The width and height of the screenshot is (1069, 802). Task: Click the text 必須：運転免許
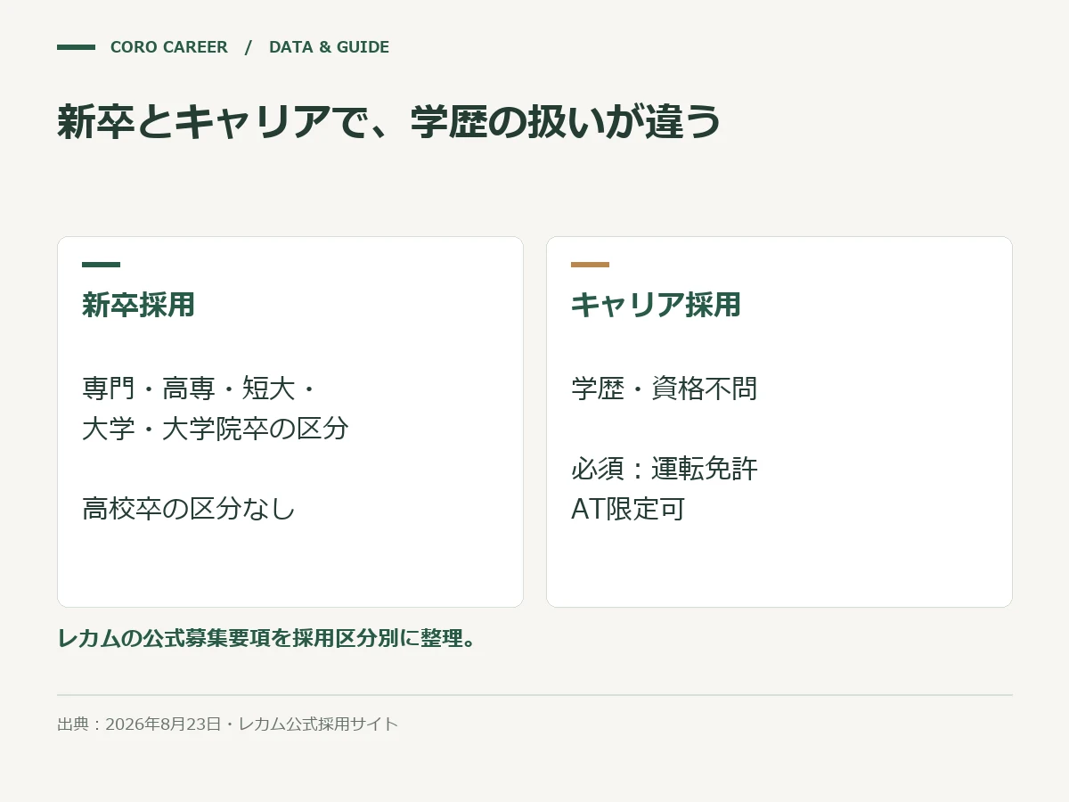pyautogui.click(x=665, y=469)
